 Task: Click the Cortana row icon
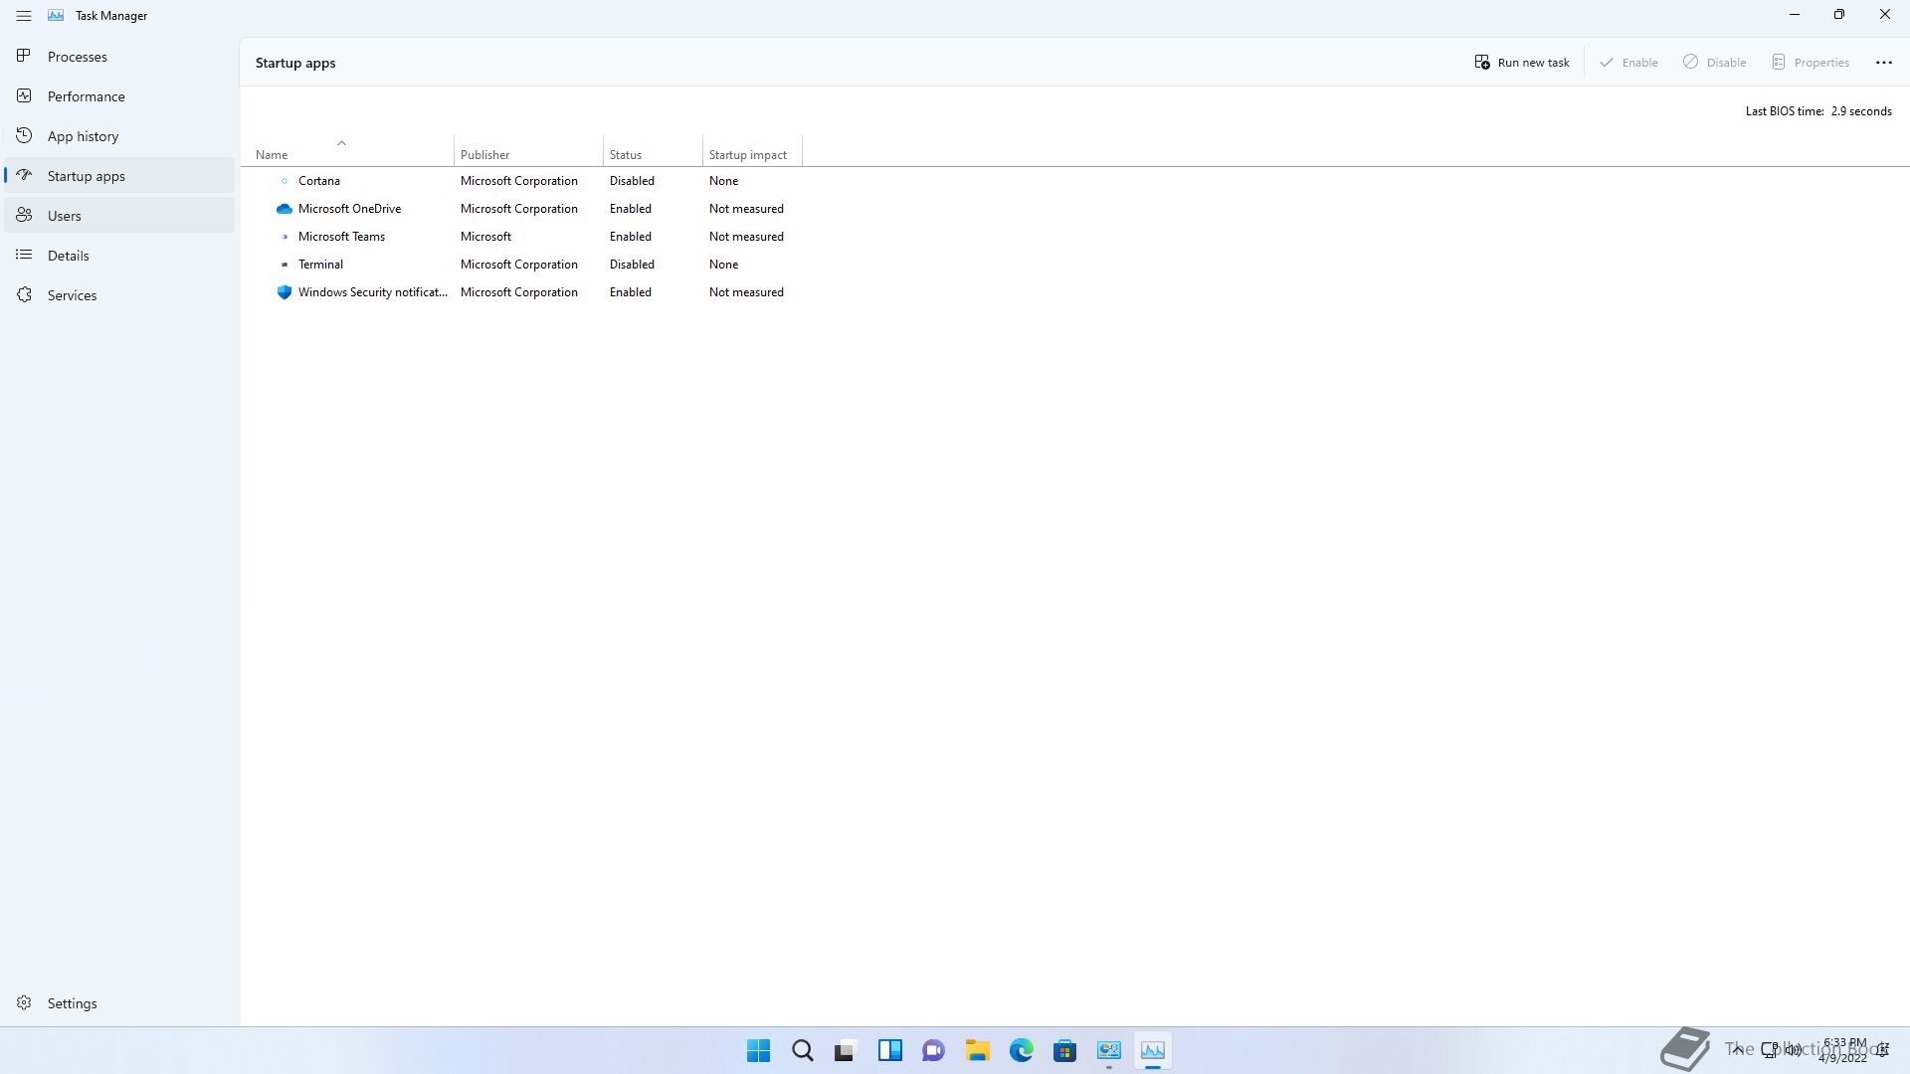point(285,181)
